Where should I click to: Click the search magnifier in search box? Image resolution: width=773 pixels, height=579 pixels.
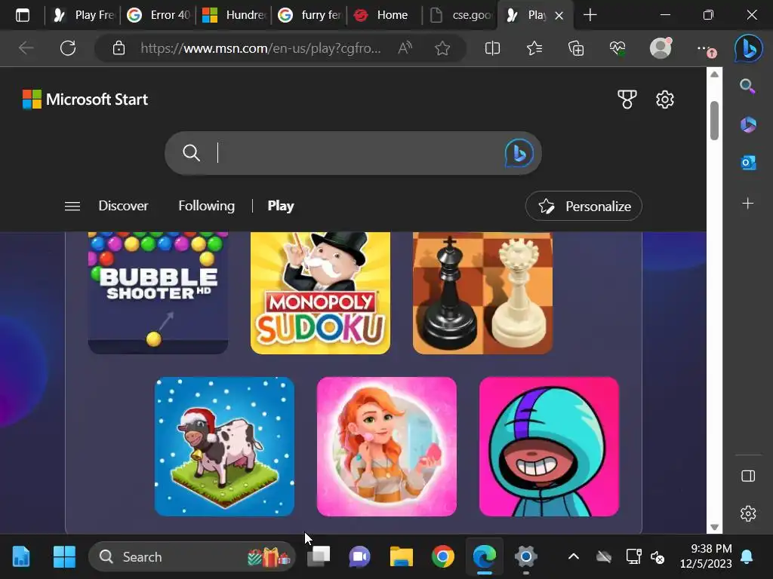click(x=191, y=153)
